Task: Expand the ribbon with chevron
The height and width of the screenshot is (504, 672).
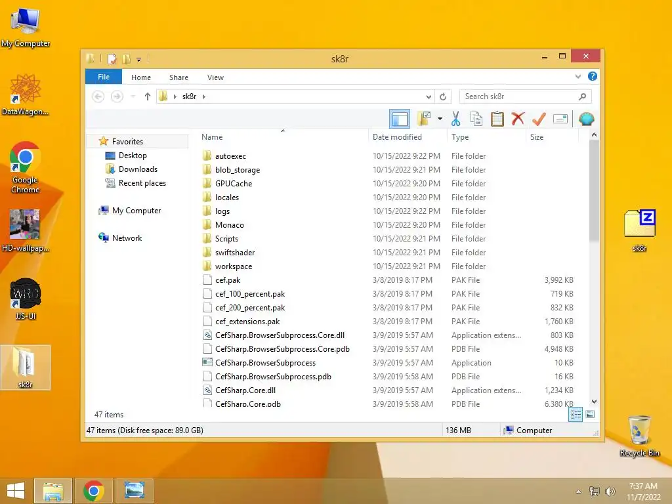Action: tap(577, 77)
